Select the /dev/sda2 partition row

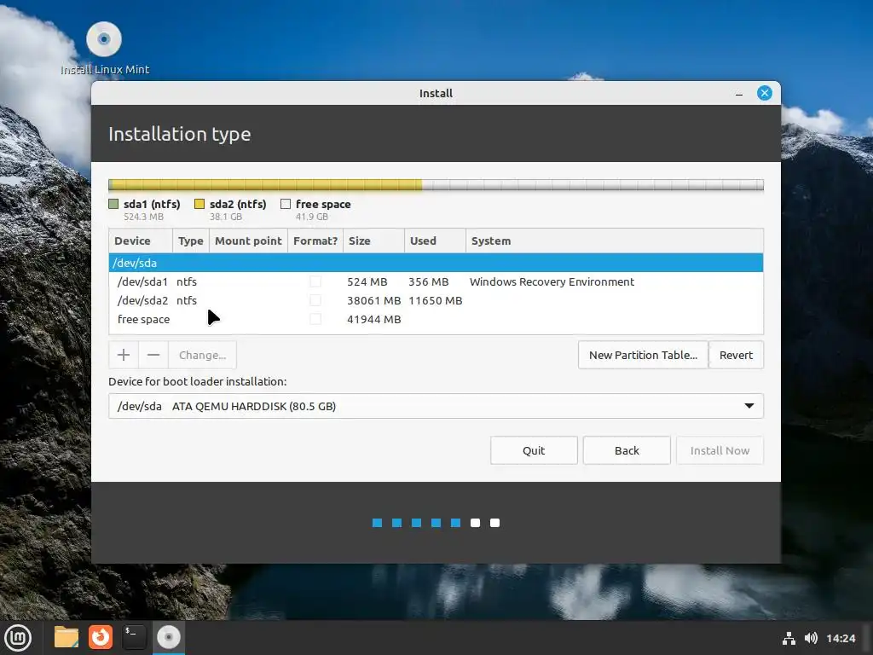tap(436, 301)
